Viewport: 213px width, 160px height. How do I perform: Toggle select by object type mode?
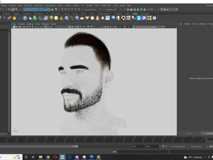[x=13, y=9]
